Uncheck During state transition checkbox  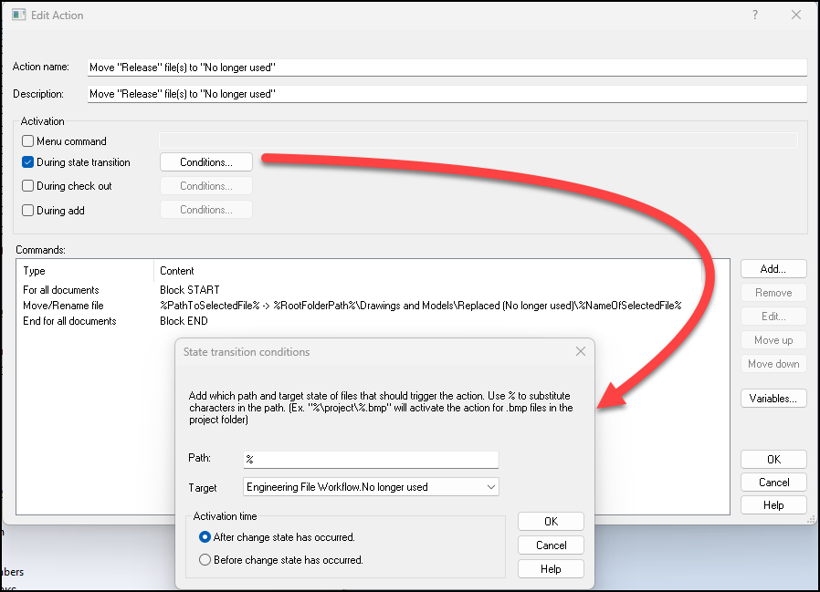point(28,162)
